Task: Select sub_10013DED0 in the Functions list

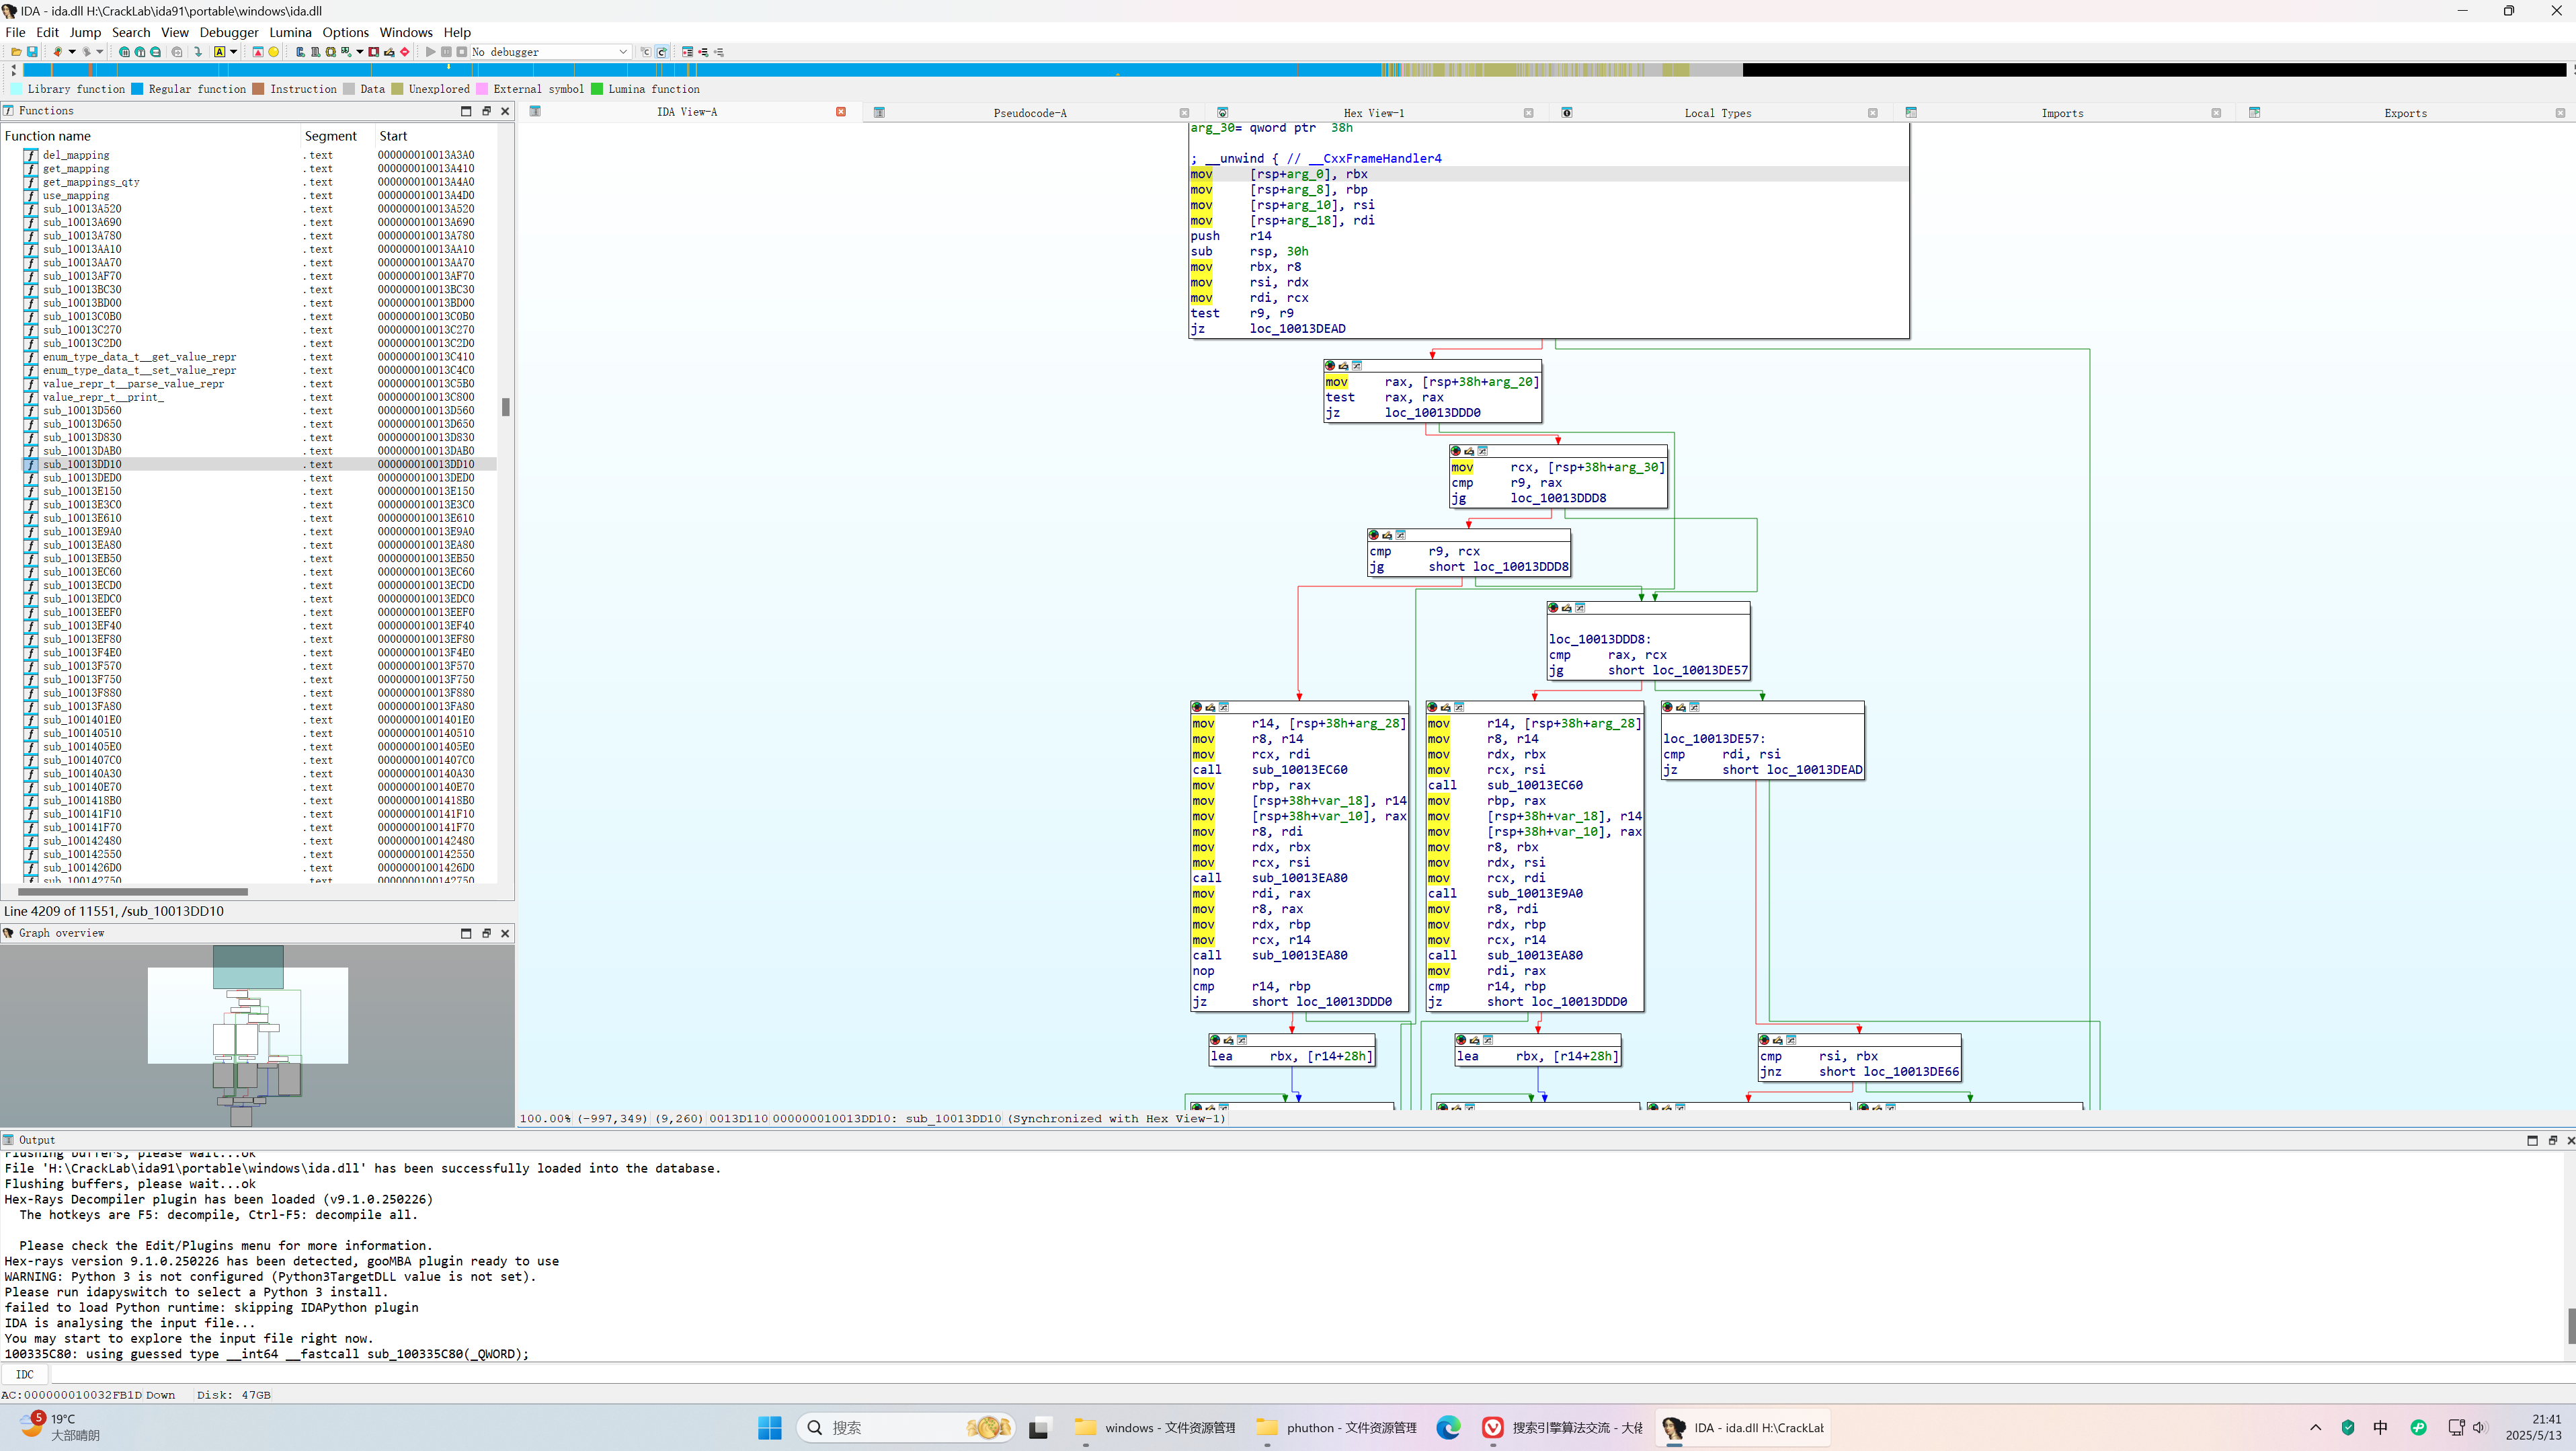Action: pyautogui.click(x=82, y=478)
